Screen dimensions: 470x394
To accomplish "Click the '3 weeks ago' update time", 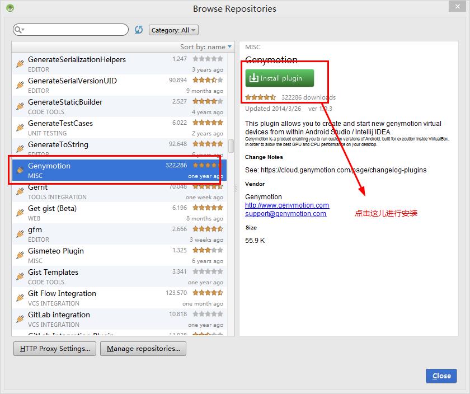I will (206, 240).
